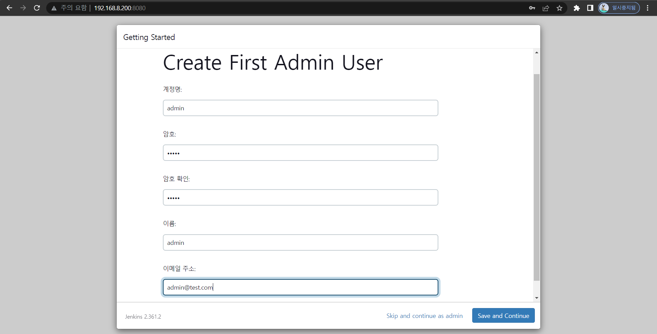Click Save and Continue button
Image resolution: width=657 pixels, height=334 pixels.
(x=503, y=316)
